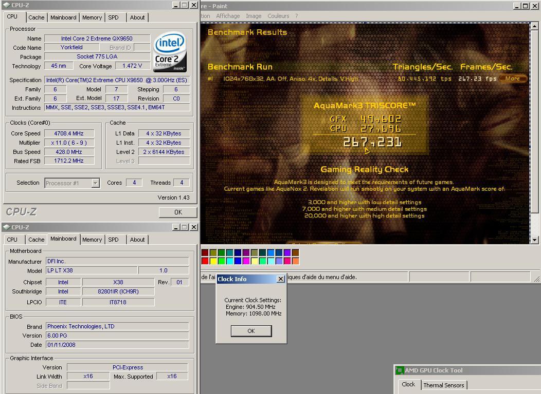Click the Level 2 cache value 2 x 6144 KBytes
541x394 pixels.
(x=164, y=152)
